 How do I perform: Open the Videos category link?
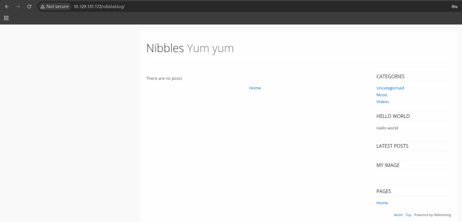(x=383, y=101)
